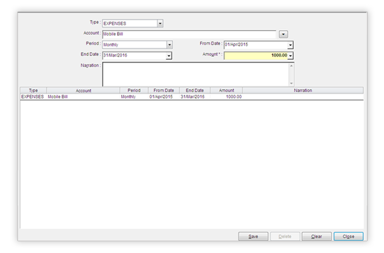Click Narration box scroll up arrow

pyautogui.click(x=291, y=66)
